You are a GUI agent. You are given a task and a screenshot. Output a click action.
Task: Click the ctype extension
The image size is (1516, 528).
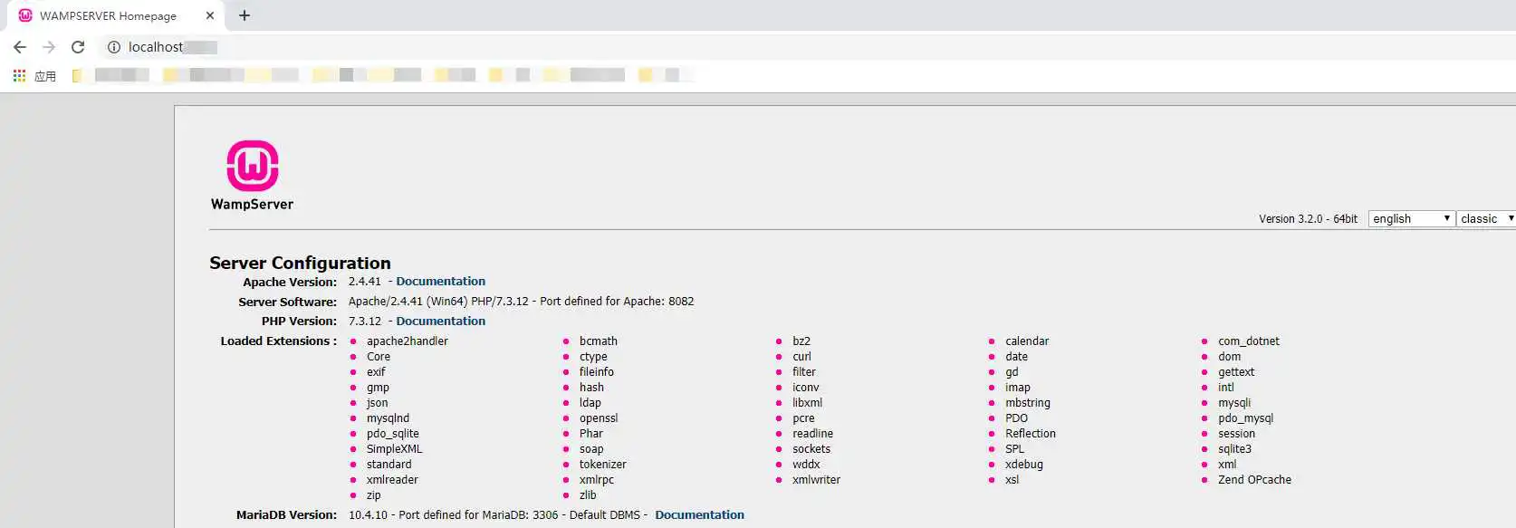click(x=593, y=357)
